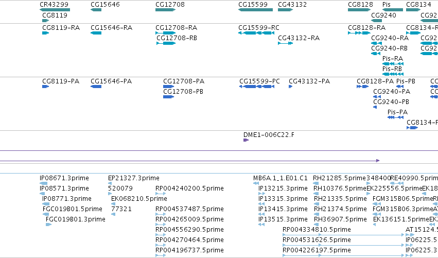The height and width of the screenshot is (258, 438).
Task: Select EST label IP13415.3prime
Action: click(283, 210)
